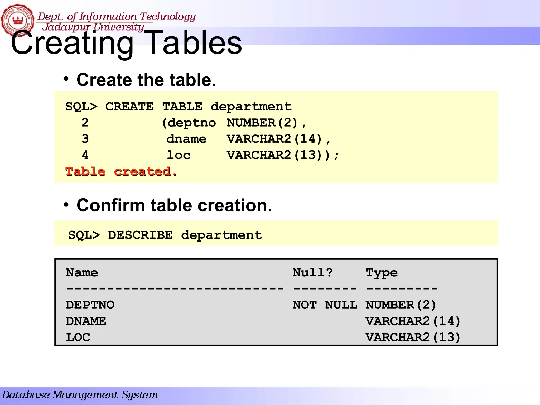Click the 'DEPTNO' row name

(x=90, y=305)
